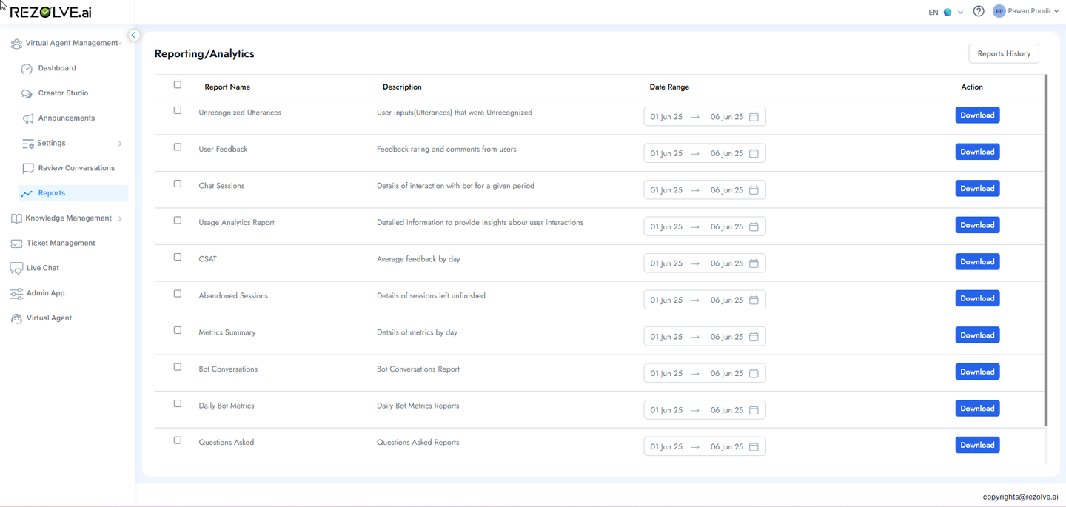Click the Creator Studio chat bubbles icon
The height and width of the screenshot is (507, 1066).
(x=27, y=94)
